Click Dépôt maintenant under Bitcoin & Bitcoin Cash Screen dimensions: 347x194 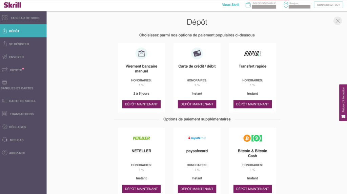(252, 189)
